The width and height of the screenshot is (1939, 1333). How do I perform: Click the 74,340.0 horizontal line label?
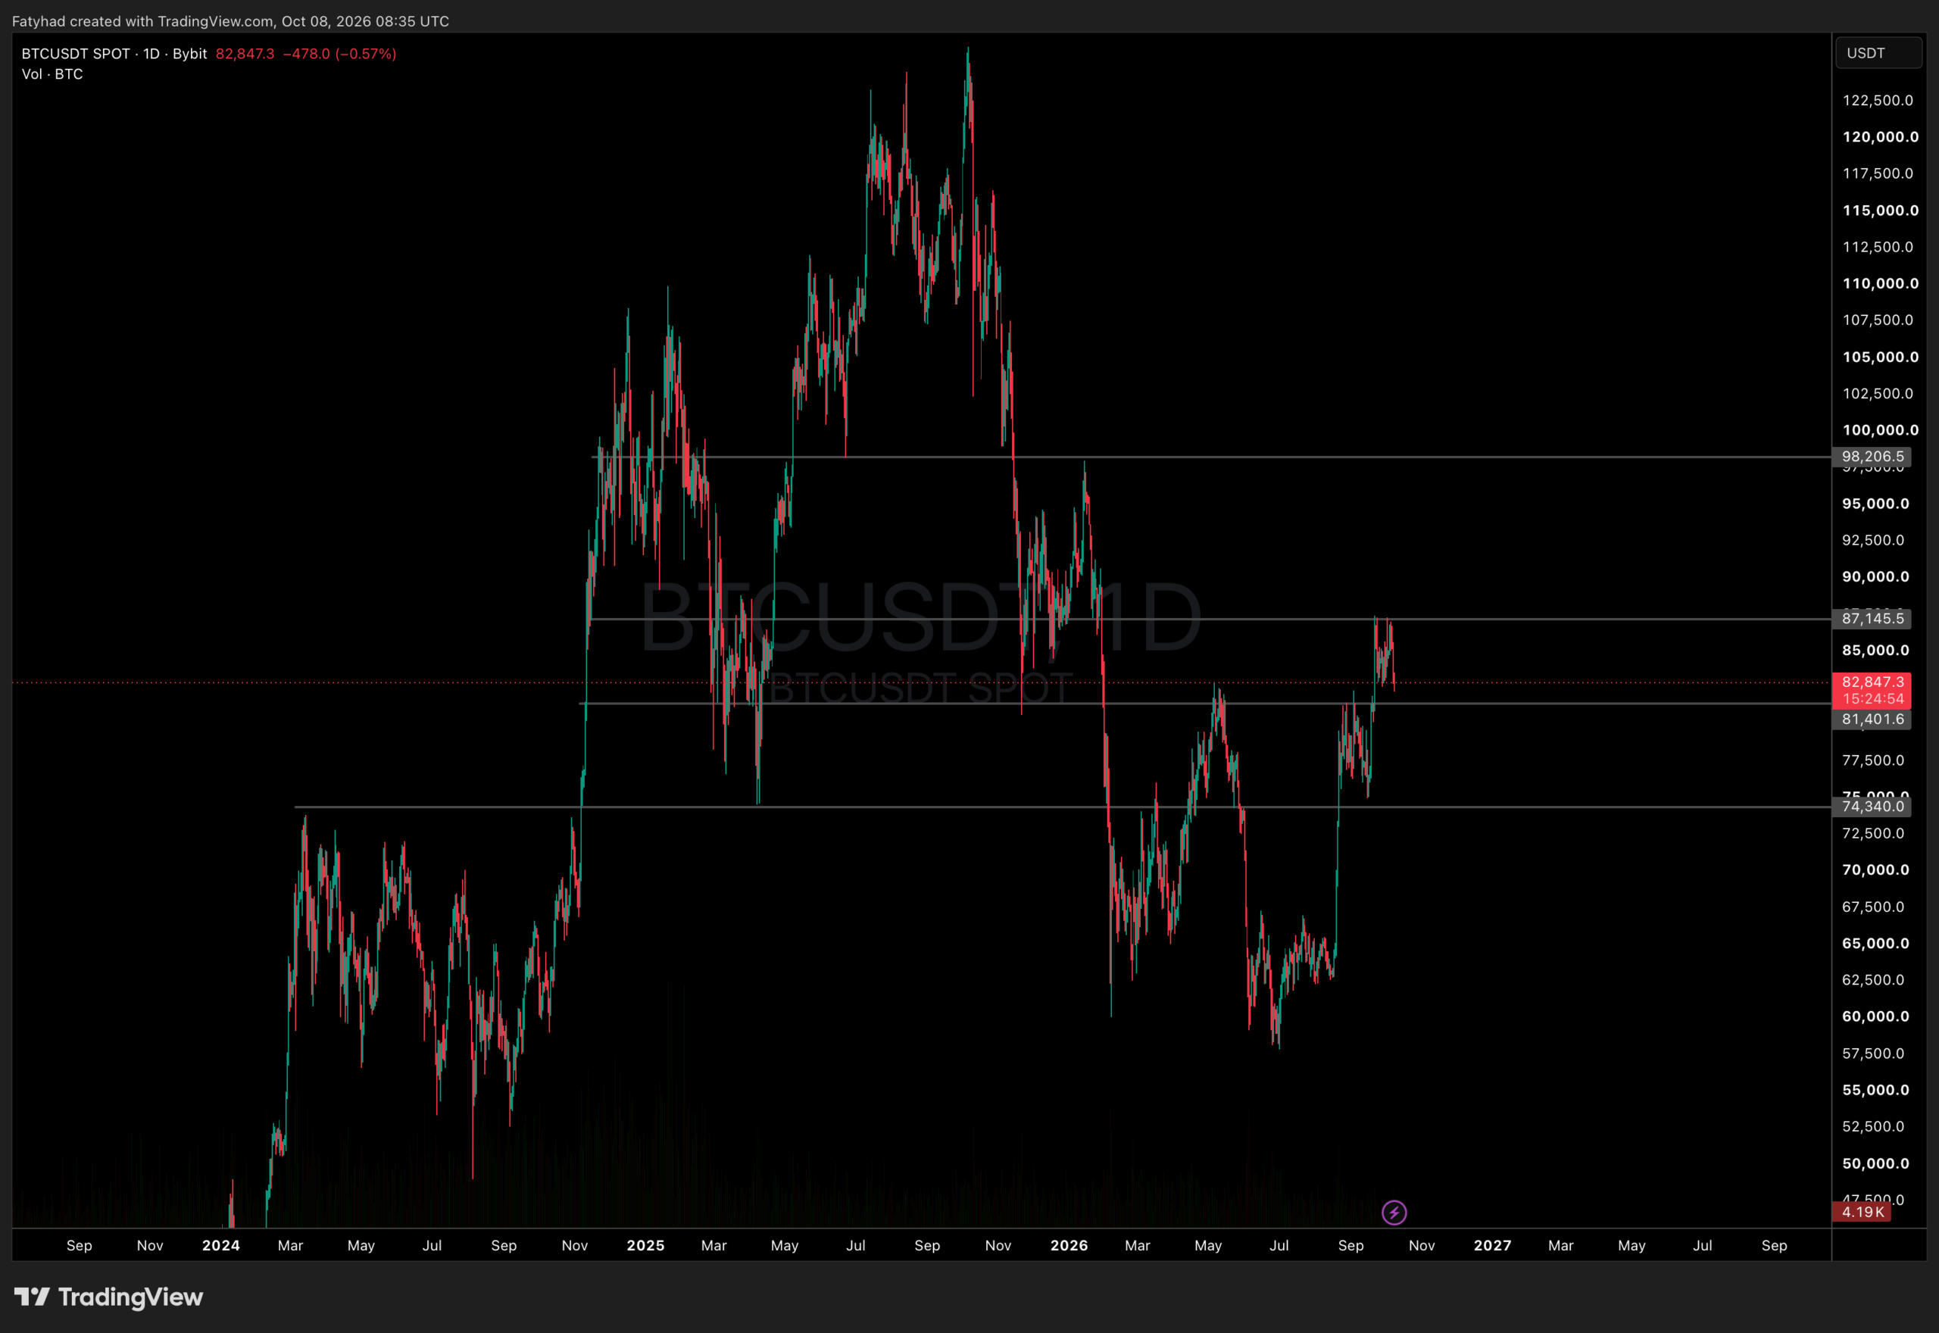pyautogui.click(x=1872, y=806)
